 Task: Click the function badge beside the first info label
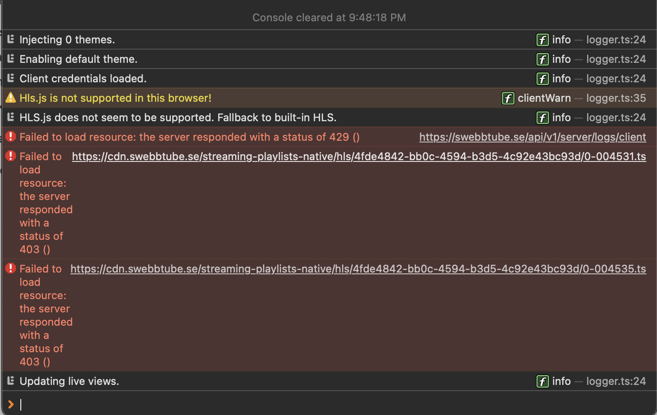pos(542,39)
